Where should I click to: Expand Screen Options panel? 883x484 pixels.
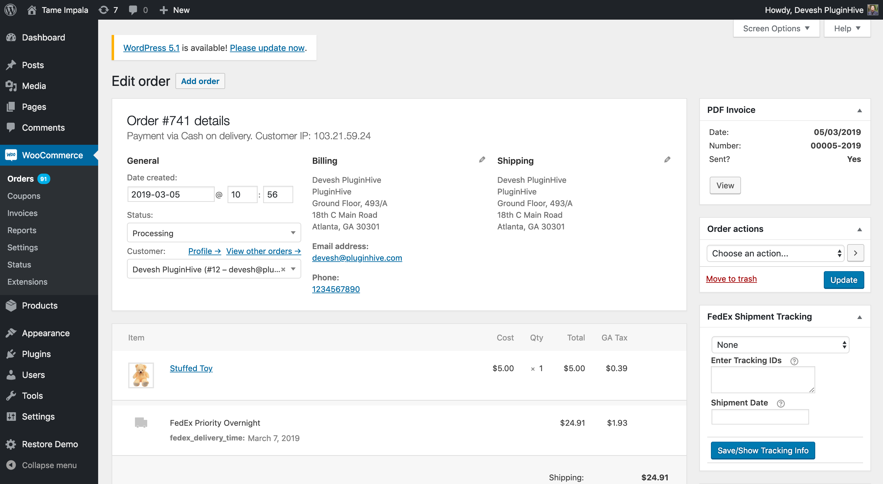776,29
